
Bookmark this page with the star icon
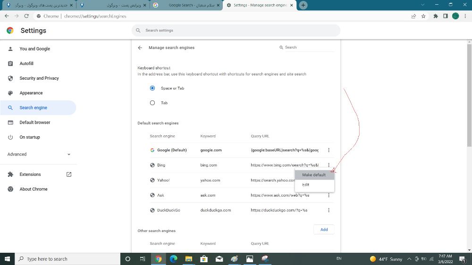point(423,16)
